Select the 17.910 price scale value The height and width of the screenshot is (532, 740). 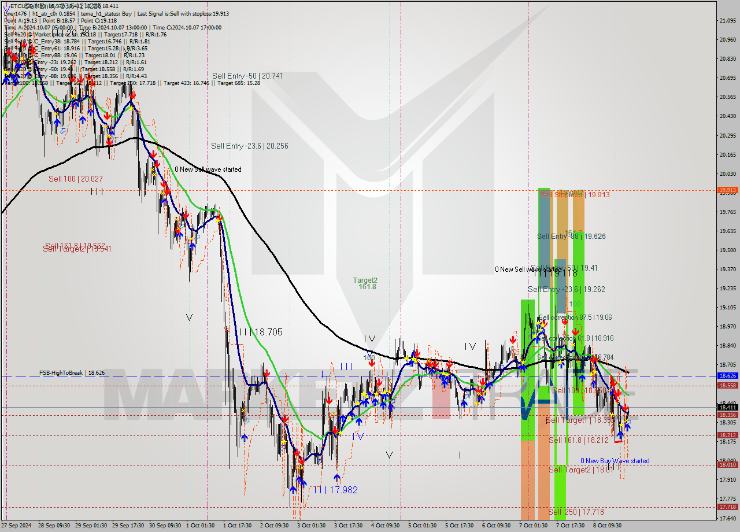(728, 479)
